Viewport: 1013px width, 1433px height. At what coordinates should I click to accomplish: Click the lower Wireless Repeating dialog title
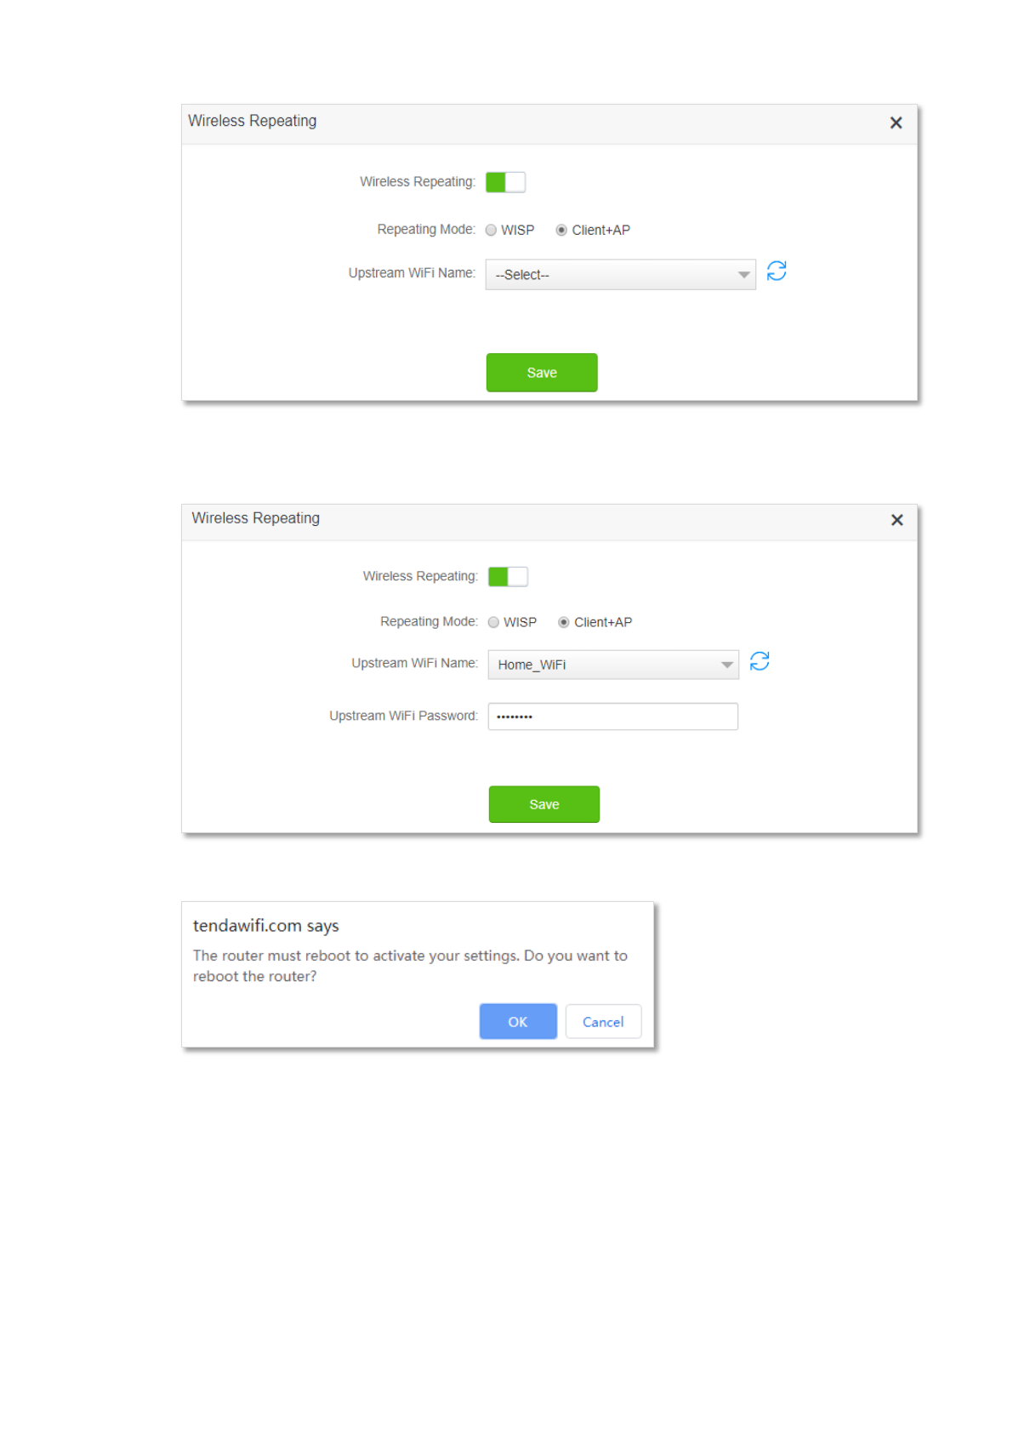coord(256,518)
